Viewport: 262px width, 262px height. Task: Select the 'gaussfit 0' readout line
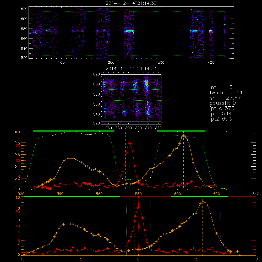click(223, 103)
